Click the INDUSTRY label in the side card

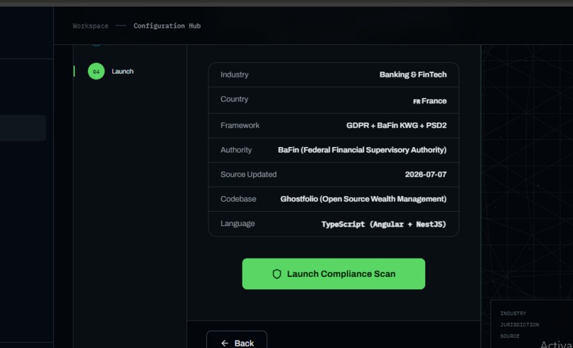point(513,313)
